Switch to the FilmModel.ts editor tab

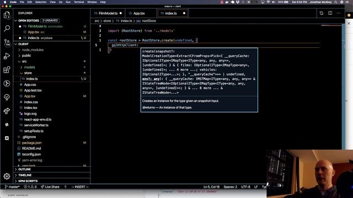tap(108, 13)
